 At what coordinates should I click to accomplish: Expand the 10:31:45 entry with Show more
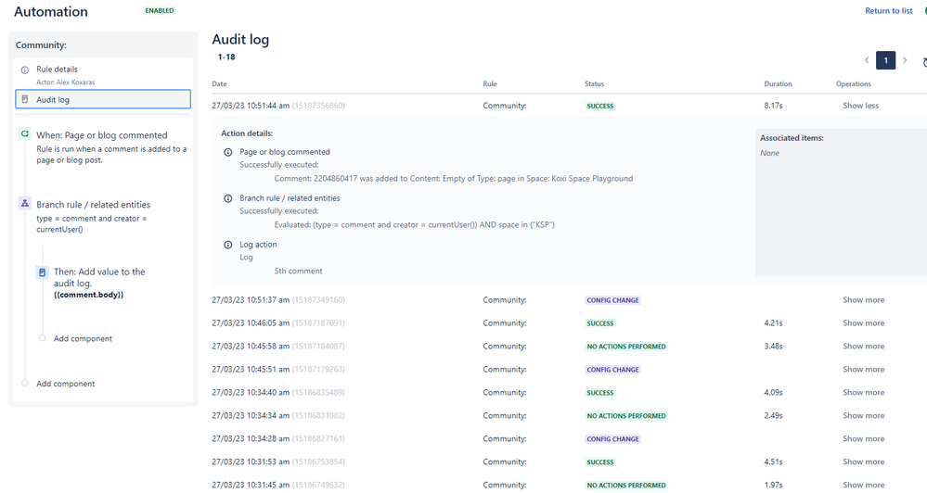click(864, 485)
